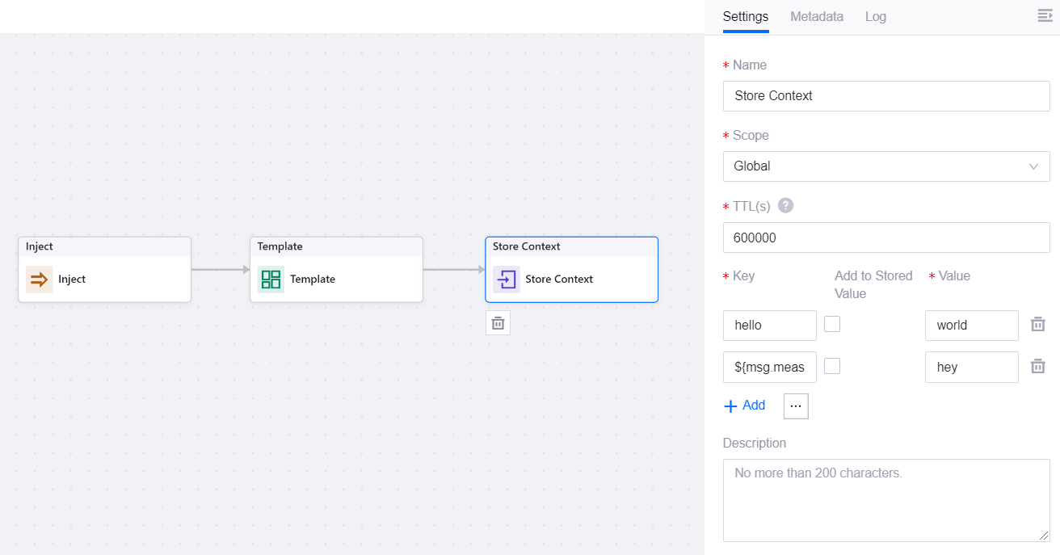1060x555 pixels.
Task: Delete the hello key row
Action: tap(1037, 325)
